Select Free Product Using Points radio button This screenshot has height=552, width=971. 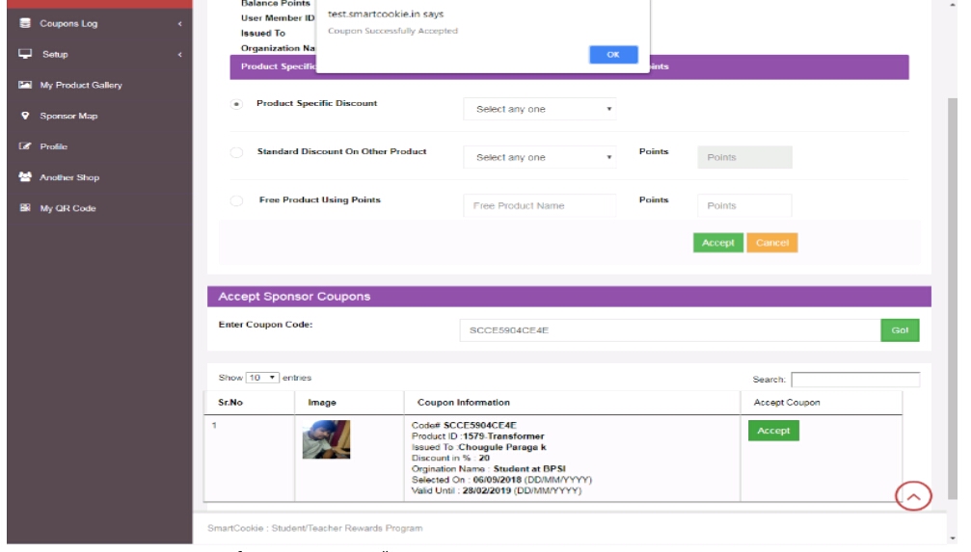coord(236,200)
